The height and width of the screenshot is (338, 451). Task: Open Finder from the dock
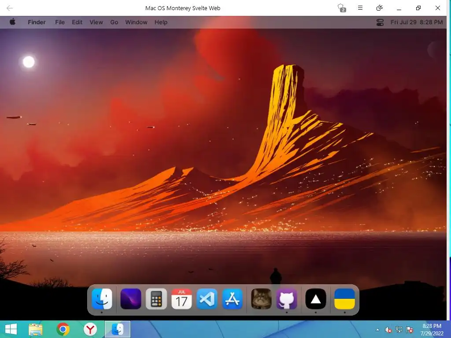coord(102,299)
